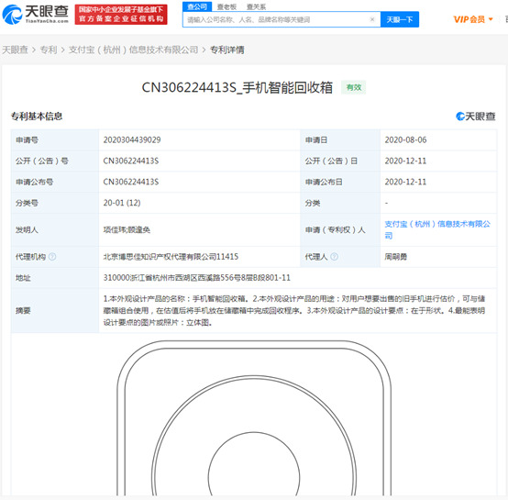Screen dimensions: 508x500
Task: Click the 有效 status tag
Action: pyautogui.click(x=353, y=87)
